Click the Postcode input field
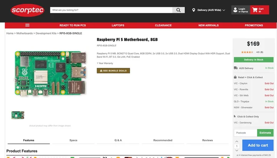 click(245, 133)
